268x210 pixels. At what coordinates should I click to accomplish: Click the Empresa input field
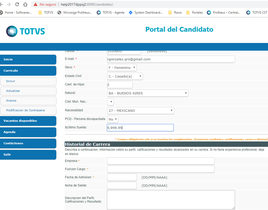[161, 161]
